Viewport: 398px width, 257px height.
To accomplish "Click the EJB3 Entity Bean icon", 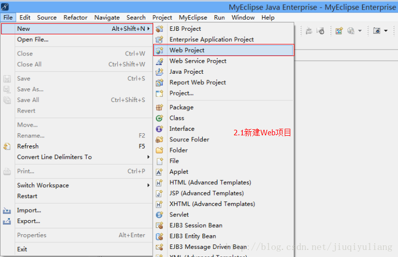I will (x=159, y=236).
